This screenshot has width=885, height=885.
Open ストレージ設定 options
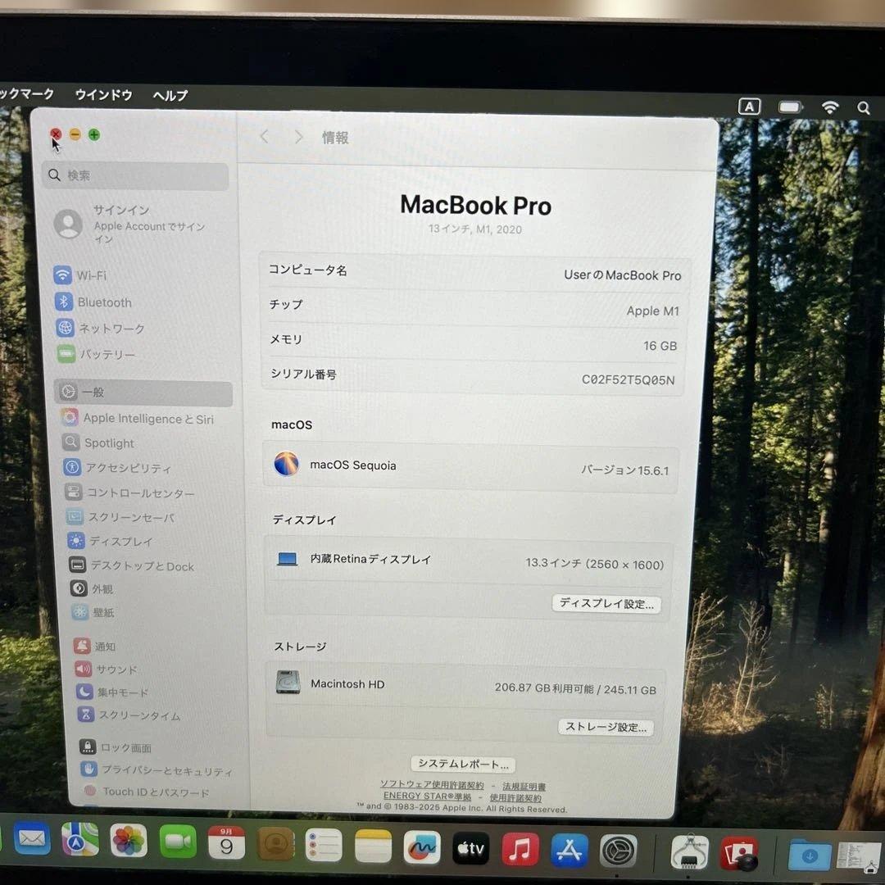click(x=605, y=727)
